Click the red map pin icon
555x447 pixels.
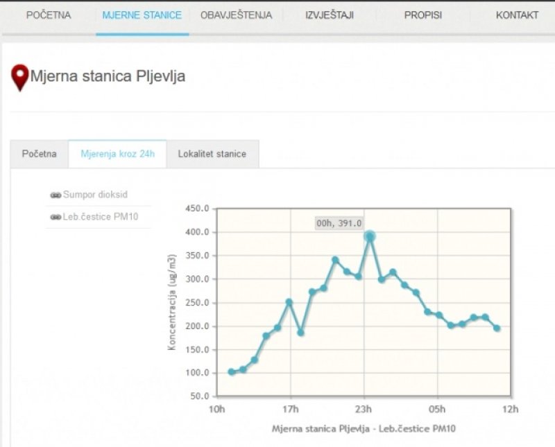tap(21, 76)
